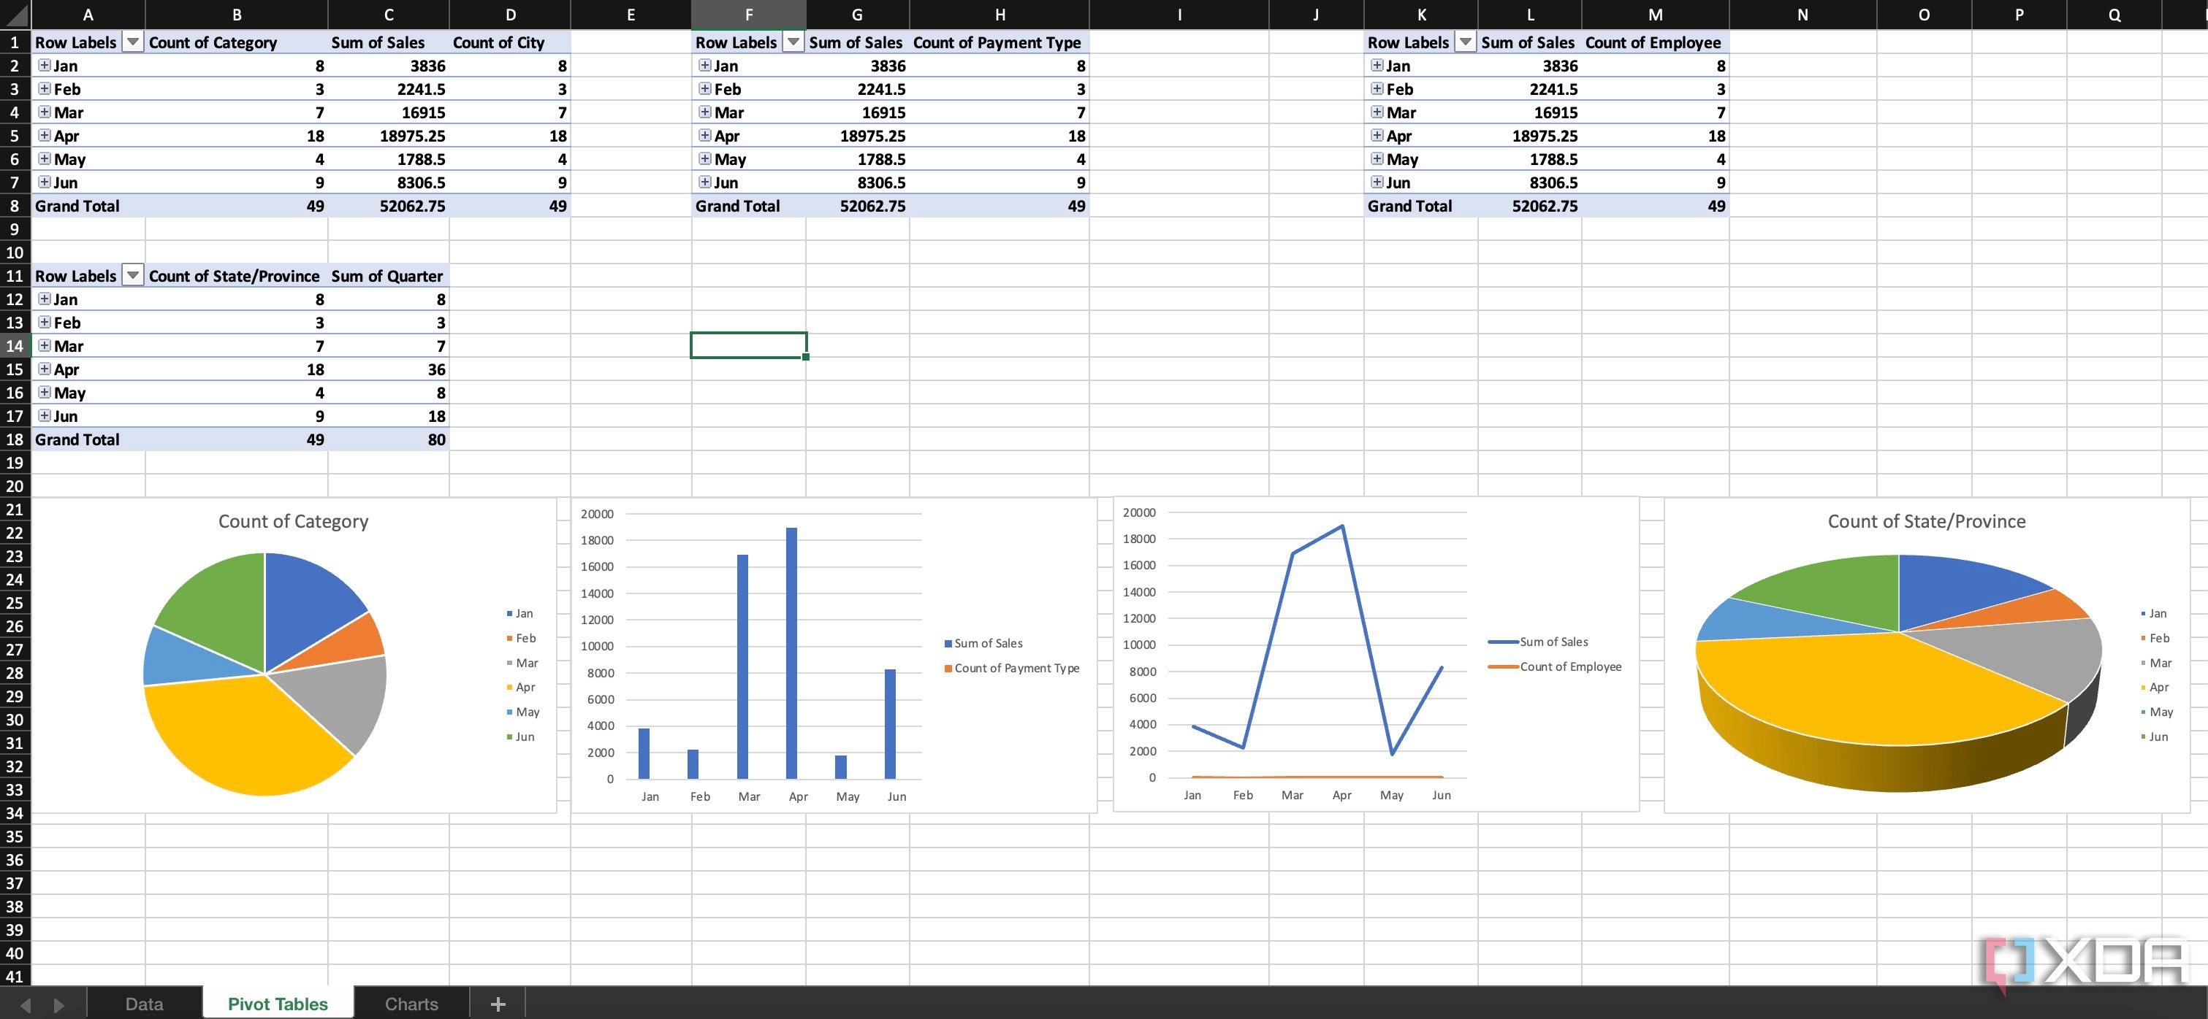Click Sum of Sales legend entry in bar chart
This screenshot has height=1019, width=2208.
(983, 643)
